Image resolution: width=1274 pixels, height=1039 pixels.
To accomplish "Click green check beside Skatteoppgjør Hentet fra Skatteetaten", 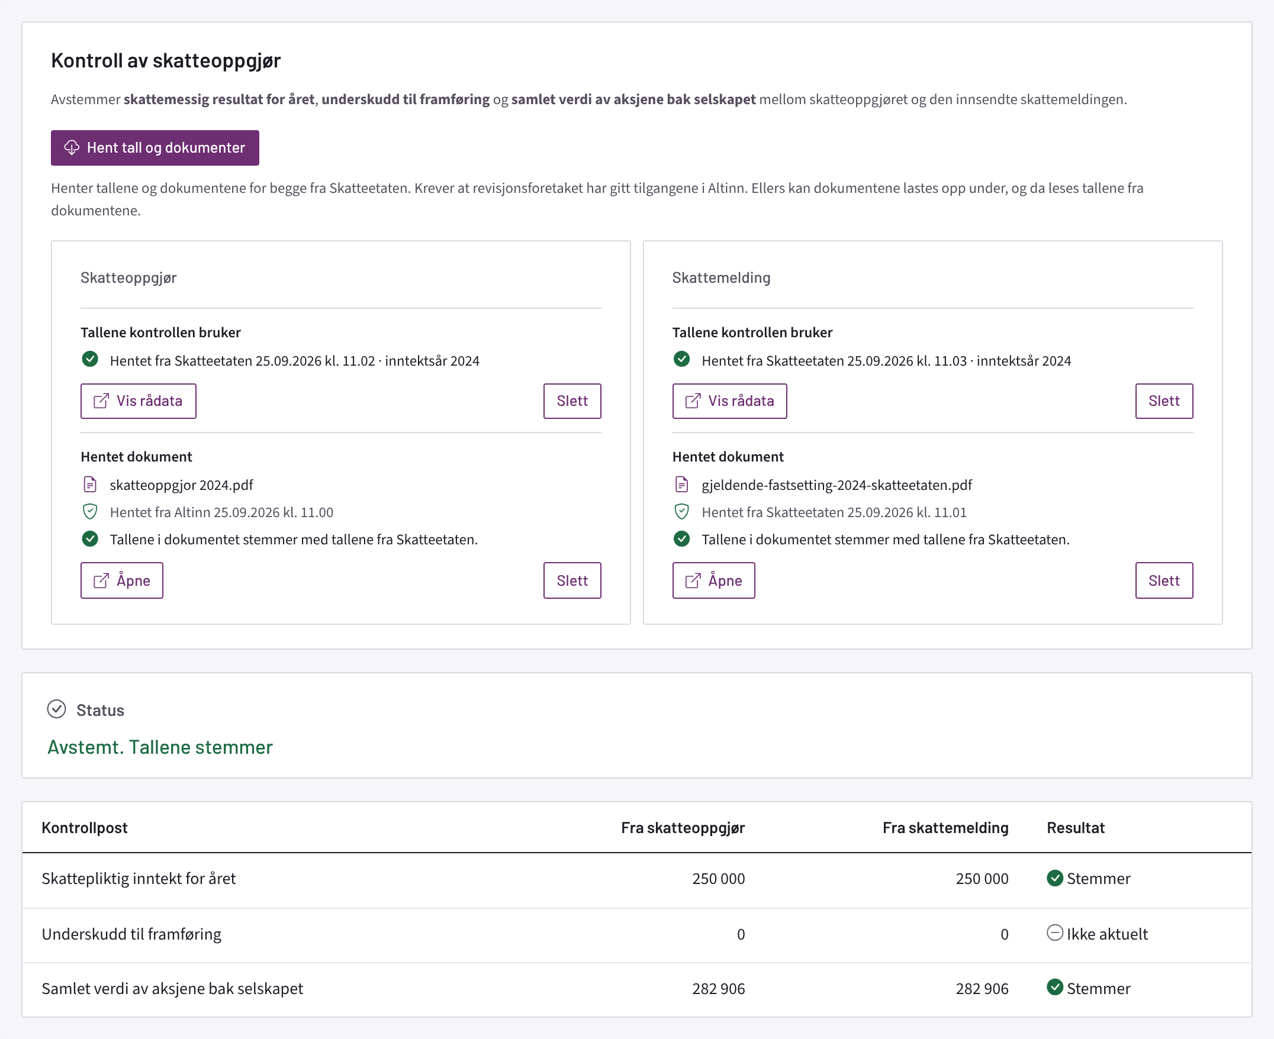I will (90, 359).
